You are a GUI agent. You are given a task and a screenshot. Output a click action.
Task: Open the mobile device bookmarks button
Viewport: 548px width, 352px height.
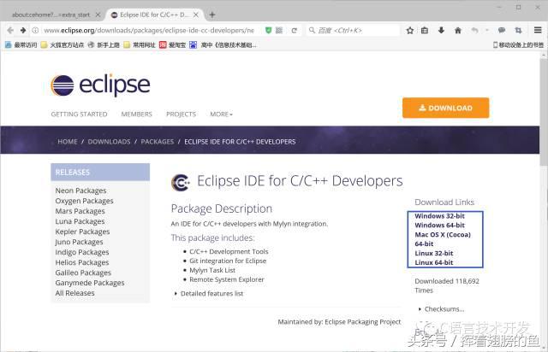click(518, 45)
